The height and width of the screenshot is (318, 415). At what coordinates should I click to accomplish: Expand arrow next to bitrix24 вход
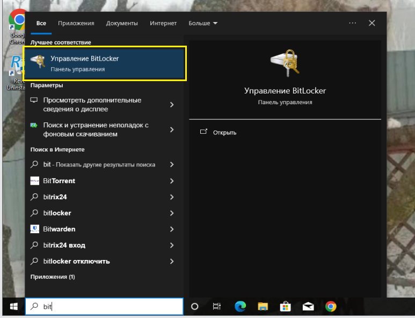[172, 245]
